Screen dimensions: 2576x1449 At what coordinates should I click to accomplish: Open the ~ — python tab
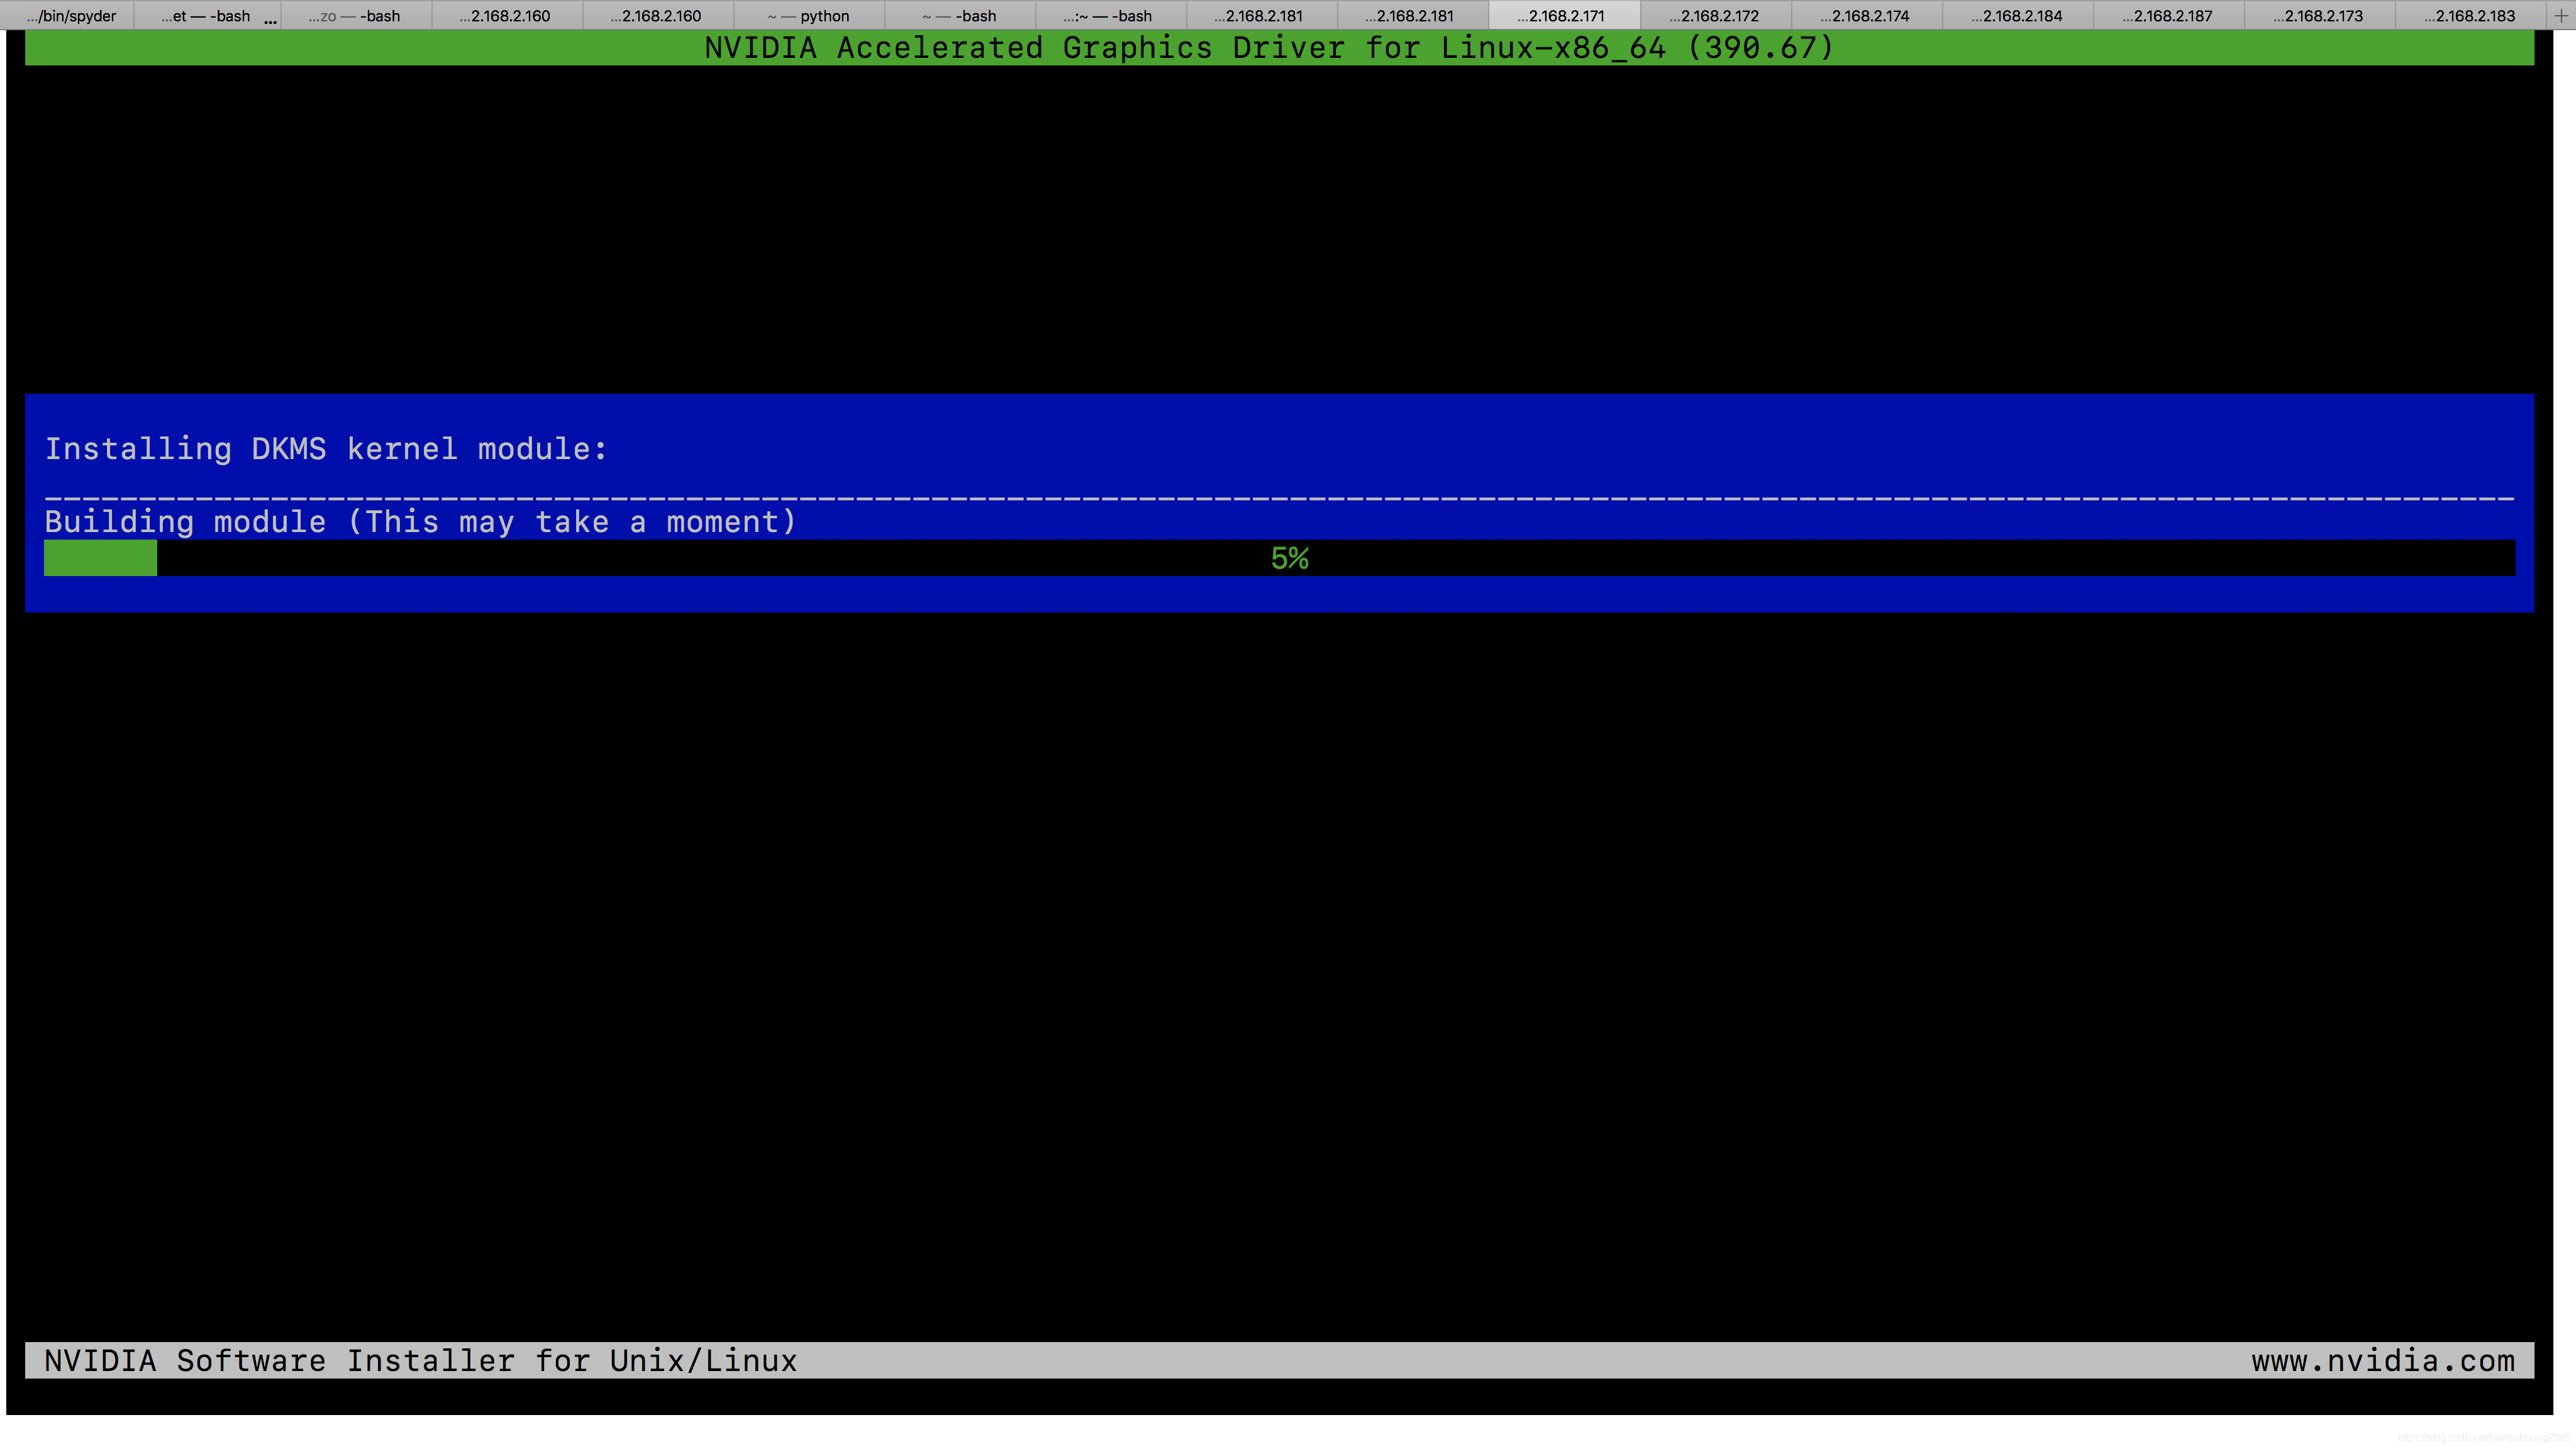[809, 16]
